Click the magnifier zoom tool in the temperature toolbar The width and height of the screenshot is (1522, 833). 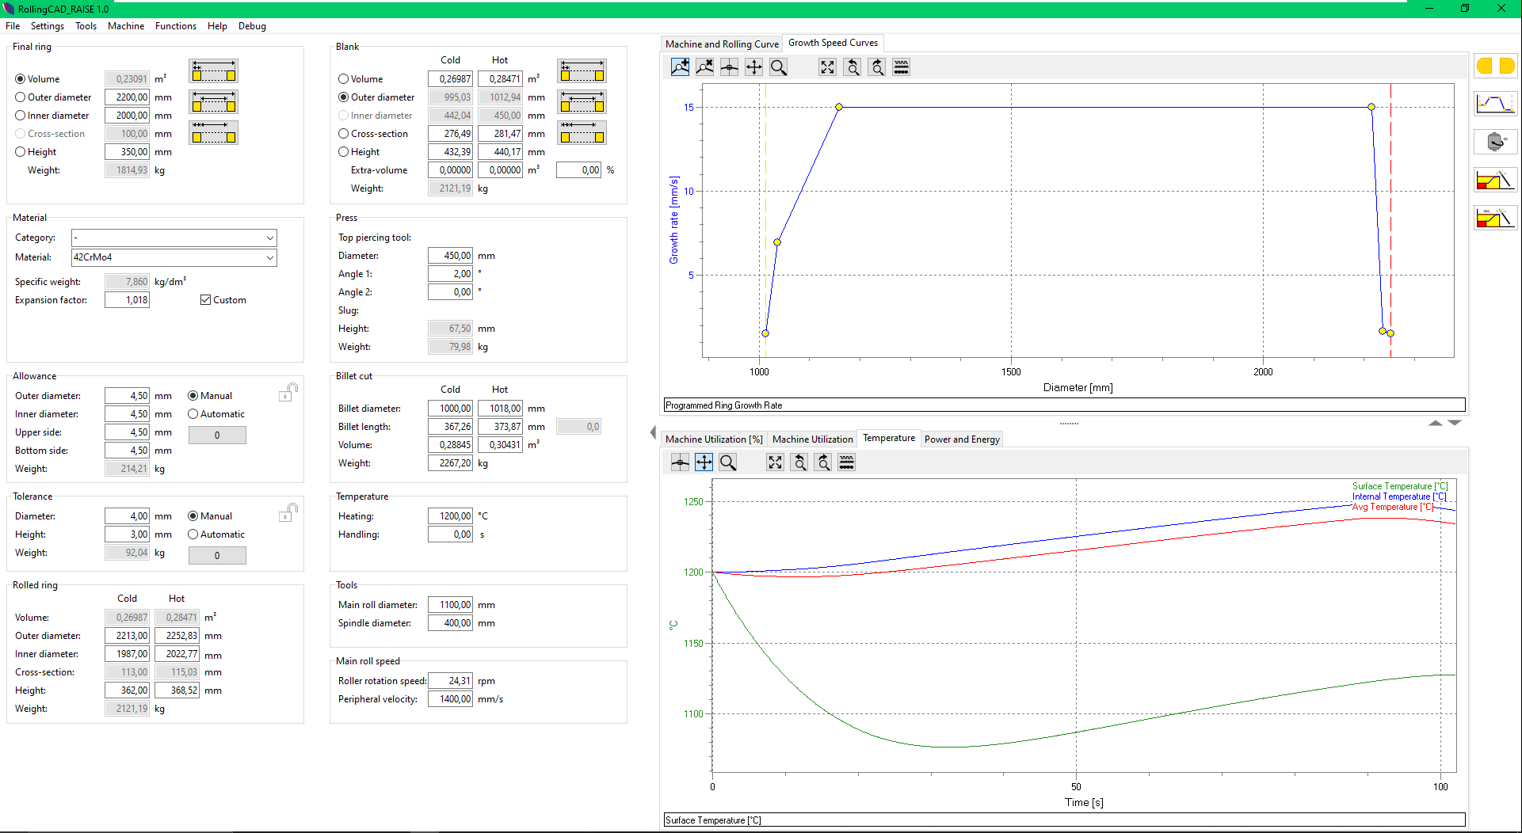click(x=728, y=462)
